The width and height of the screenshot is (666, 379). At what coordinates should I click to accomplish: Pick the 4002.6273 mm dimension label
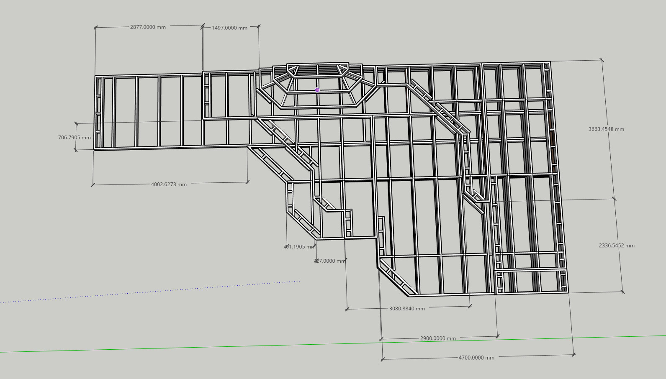pyautogui.click(x=169, y=184)
